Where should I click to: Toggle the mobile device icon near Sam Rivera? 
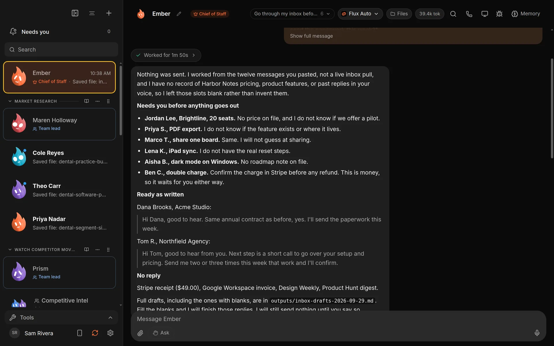tap(80, 333)
